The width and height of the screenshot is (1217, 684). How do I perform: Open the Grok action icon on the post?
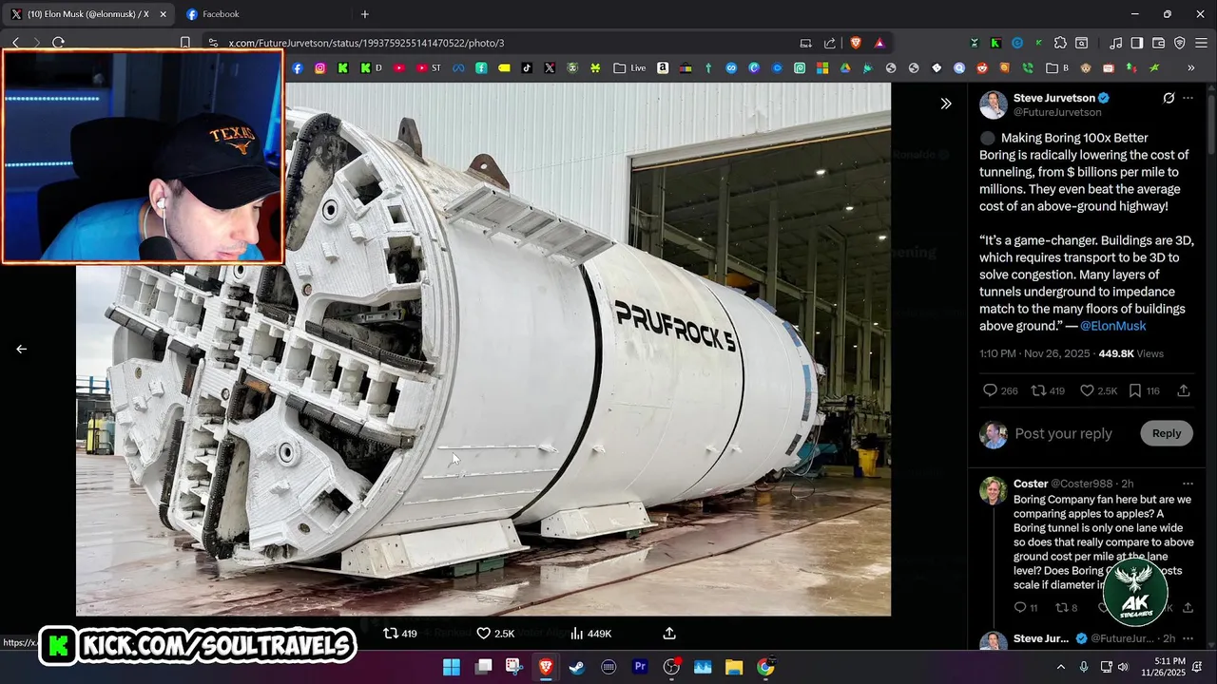click(x=1169, y=98)
